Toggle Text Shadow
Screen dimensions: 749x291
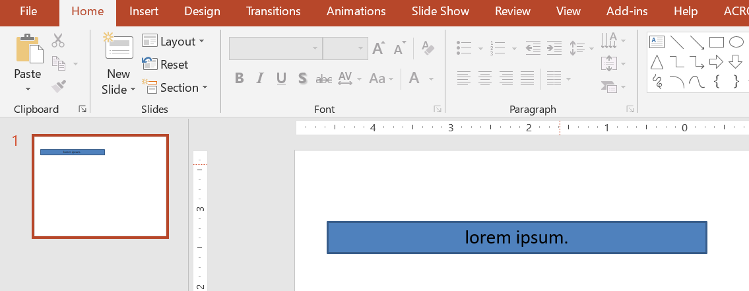[x=302, y=79]
